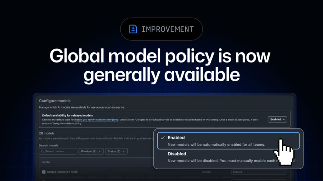This screenshot has height=181, width=323.
Task: Click the Google provider cell text
Action: click(x=206, y=172)
